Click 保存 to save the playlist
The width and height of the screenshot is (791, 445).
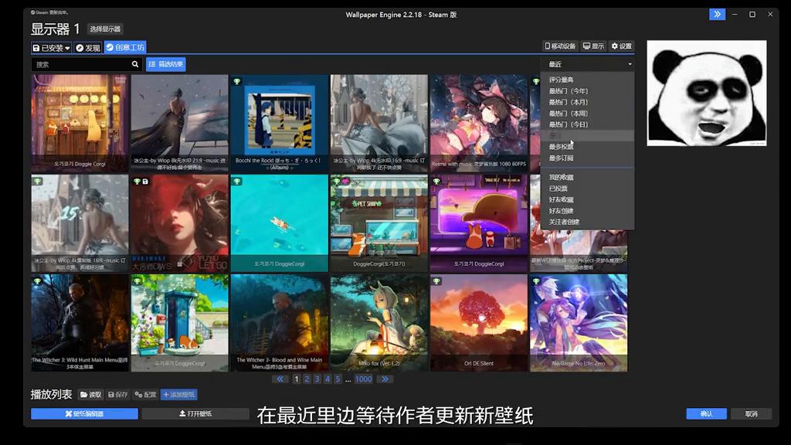click(x=118, y=395)
